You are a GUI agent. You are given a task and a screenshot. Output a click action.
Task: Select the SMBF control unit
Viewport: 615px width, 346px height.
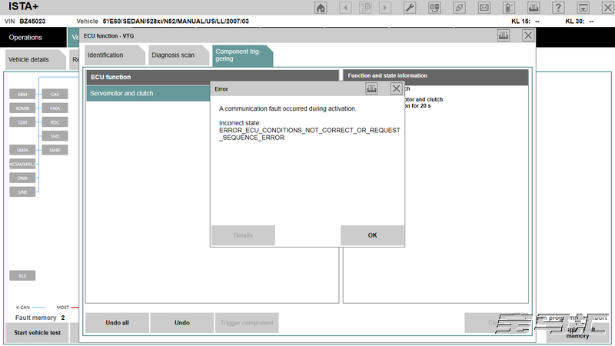[55, 150]
